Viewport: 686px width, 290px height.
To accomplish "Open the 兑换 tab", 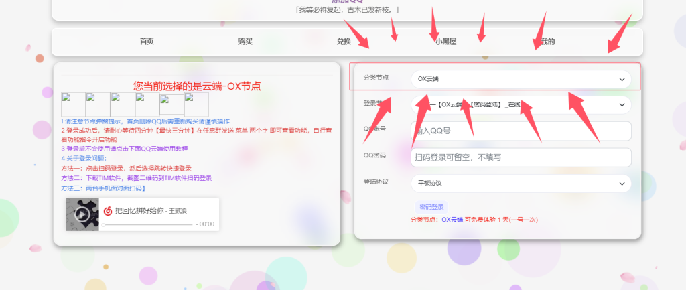I will click(x=344, y=42).
